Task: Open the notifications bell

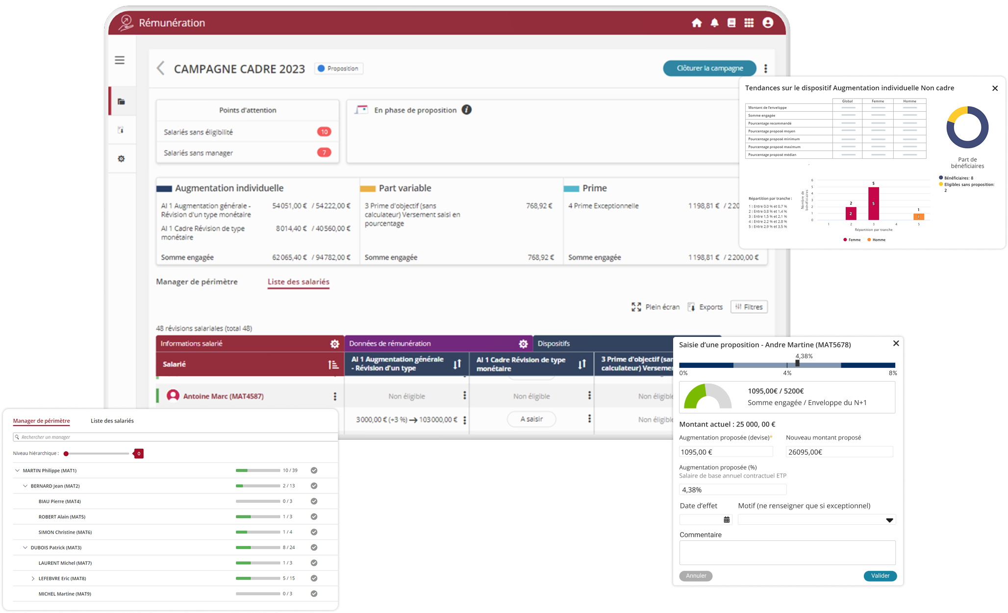Action: coord(714,23)
